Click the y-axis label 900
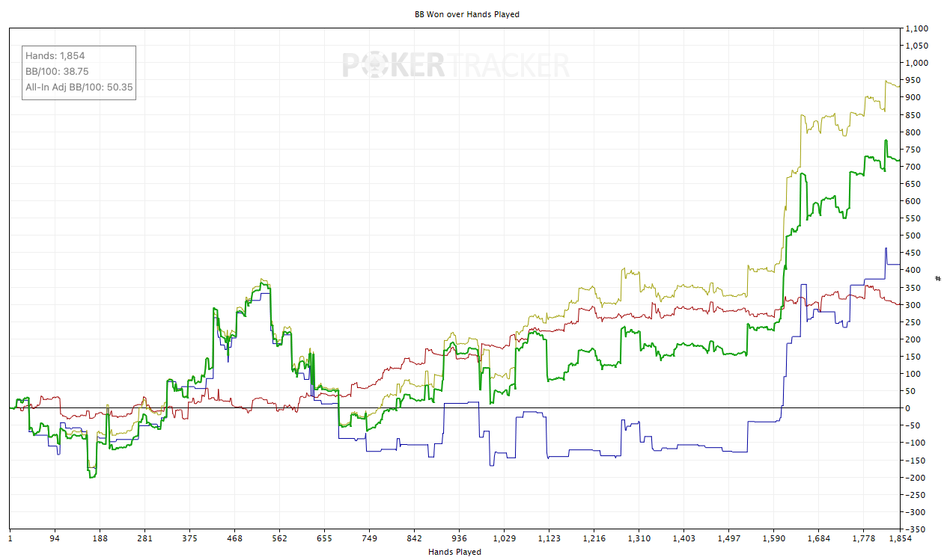Viewport: 947px width, 560px height. click(x=913, y=97)
